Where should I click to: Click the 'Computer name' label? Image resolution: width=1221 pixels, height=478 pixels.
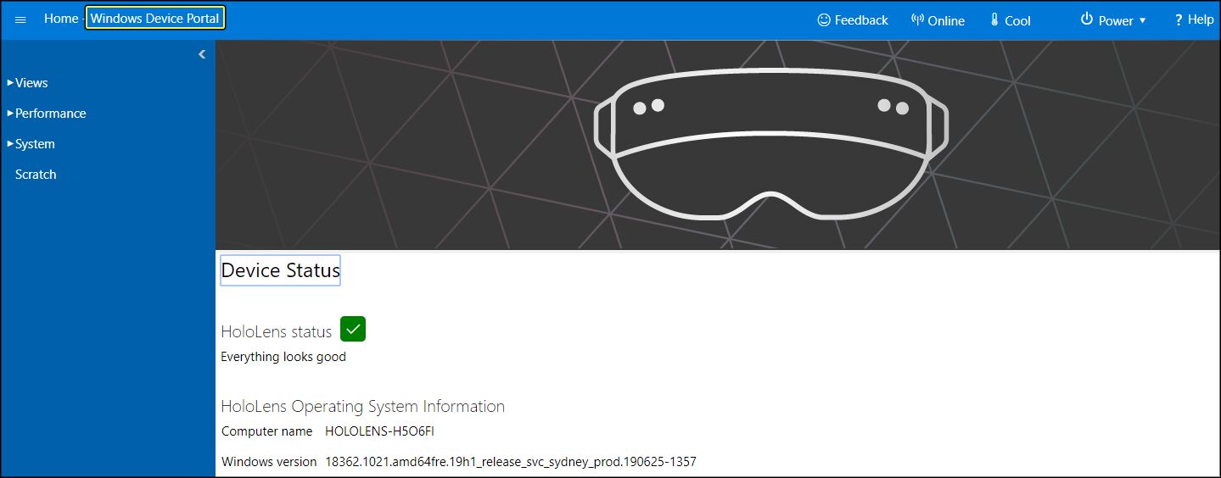coord(266,431)
